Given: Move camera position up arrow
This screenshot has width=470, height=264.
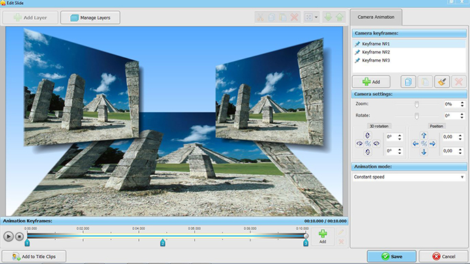Looking at the screenshot, I should pos(424,135).
